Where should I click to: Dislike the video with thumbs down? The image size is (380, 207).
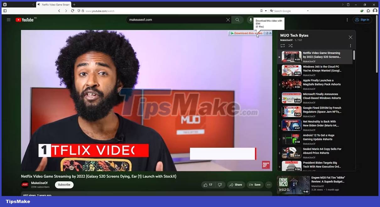pos(220,185)
